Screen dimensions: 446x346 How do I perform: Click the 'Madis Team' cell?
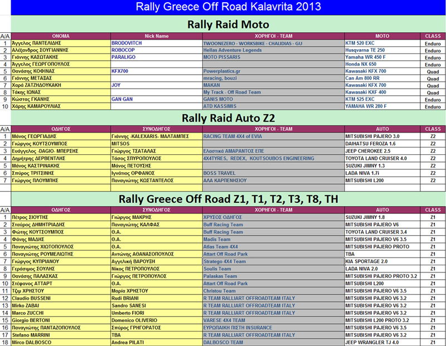click(x=273, y=240)
